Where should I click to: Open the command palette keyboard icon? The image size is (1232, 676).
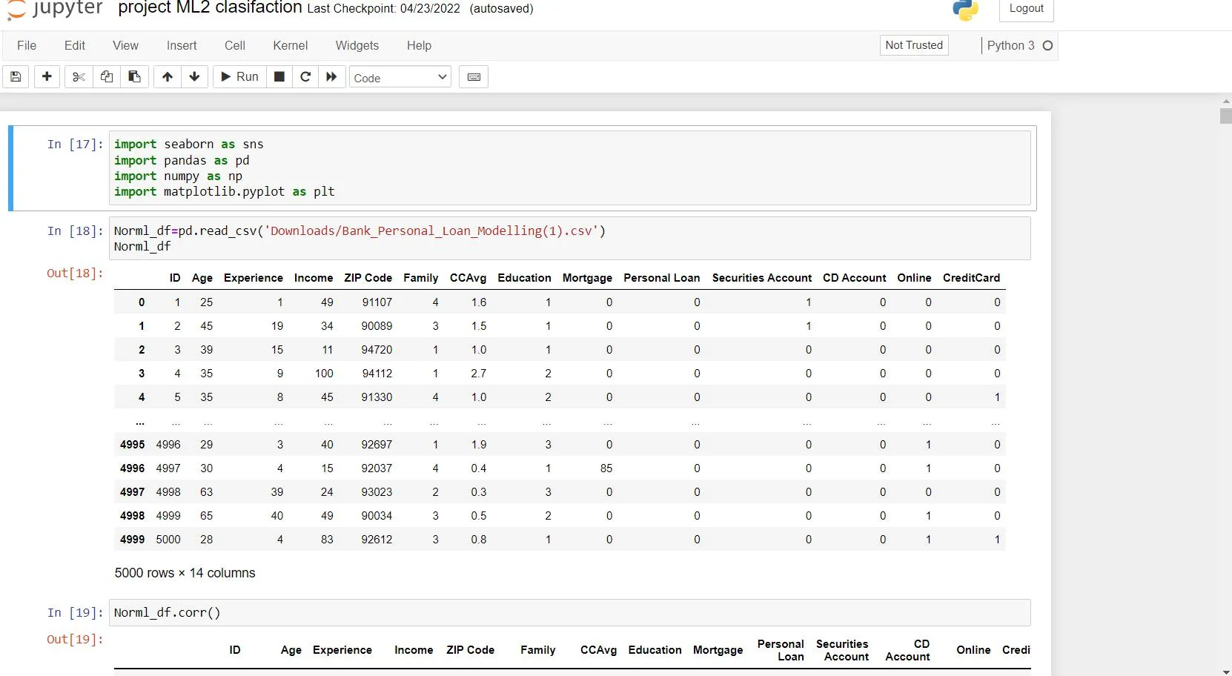pyautogui.click(x=474, y=77)
